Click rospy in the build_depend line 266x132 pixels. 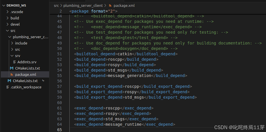coord(114,65)
